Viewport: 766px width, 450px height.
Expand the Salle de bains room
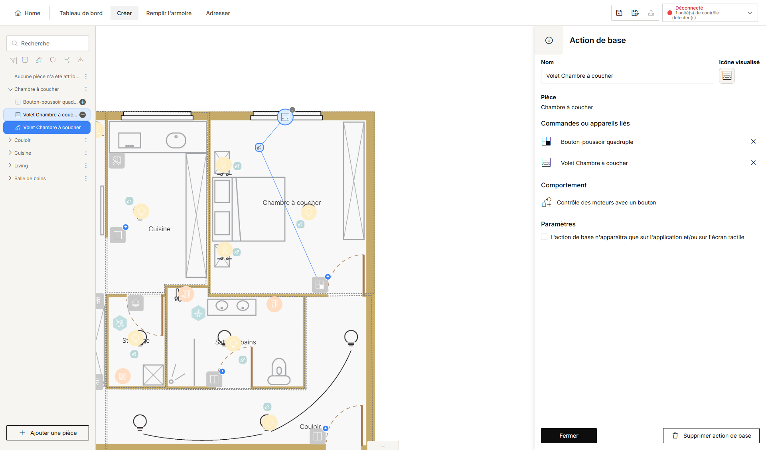point(10,179)
